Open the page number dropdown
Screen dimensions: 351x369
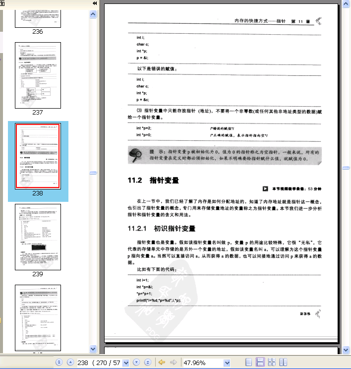tap(126, 363)
